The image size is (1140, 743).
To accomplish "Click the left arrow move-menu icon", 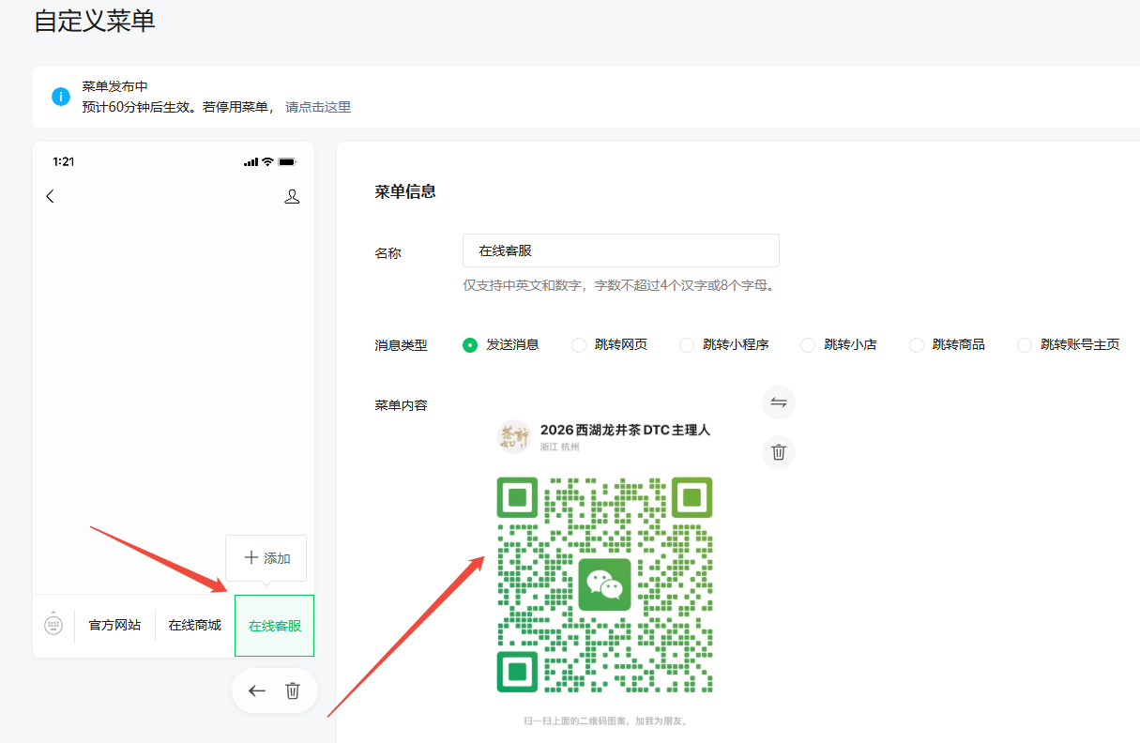I will (x=257, y=691).
